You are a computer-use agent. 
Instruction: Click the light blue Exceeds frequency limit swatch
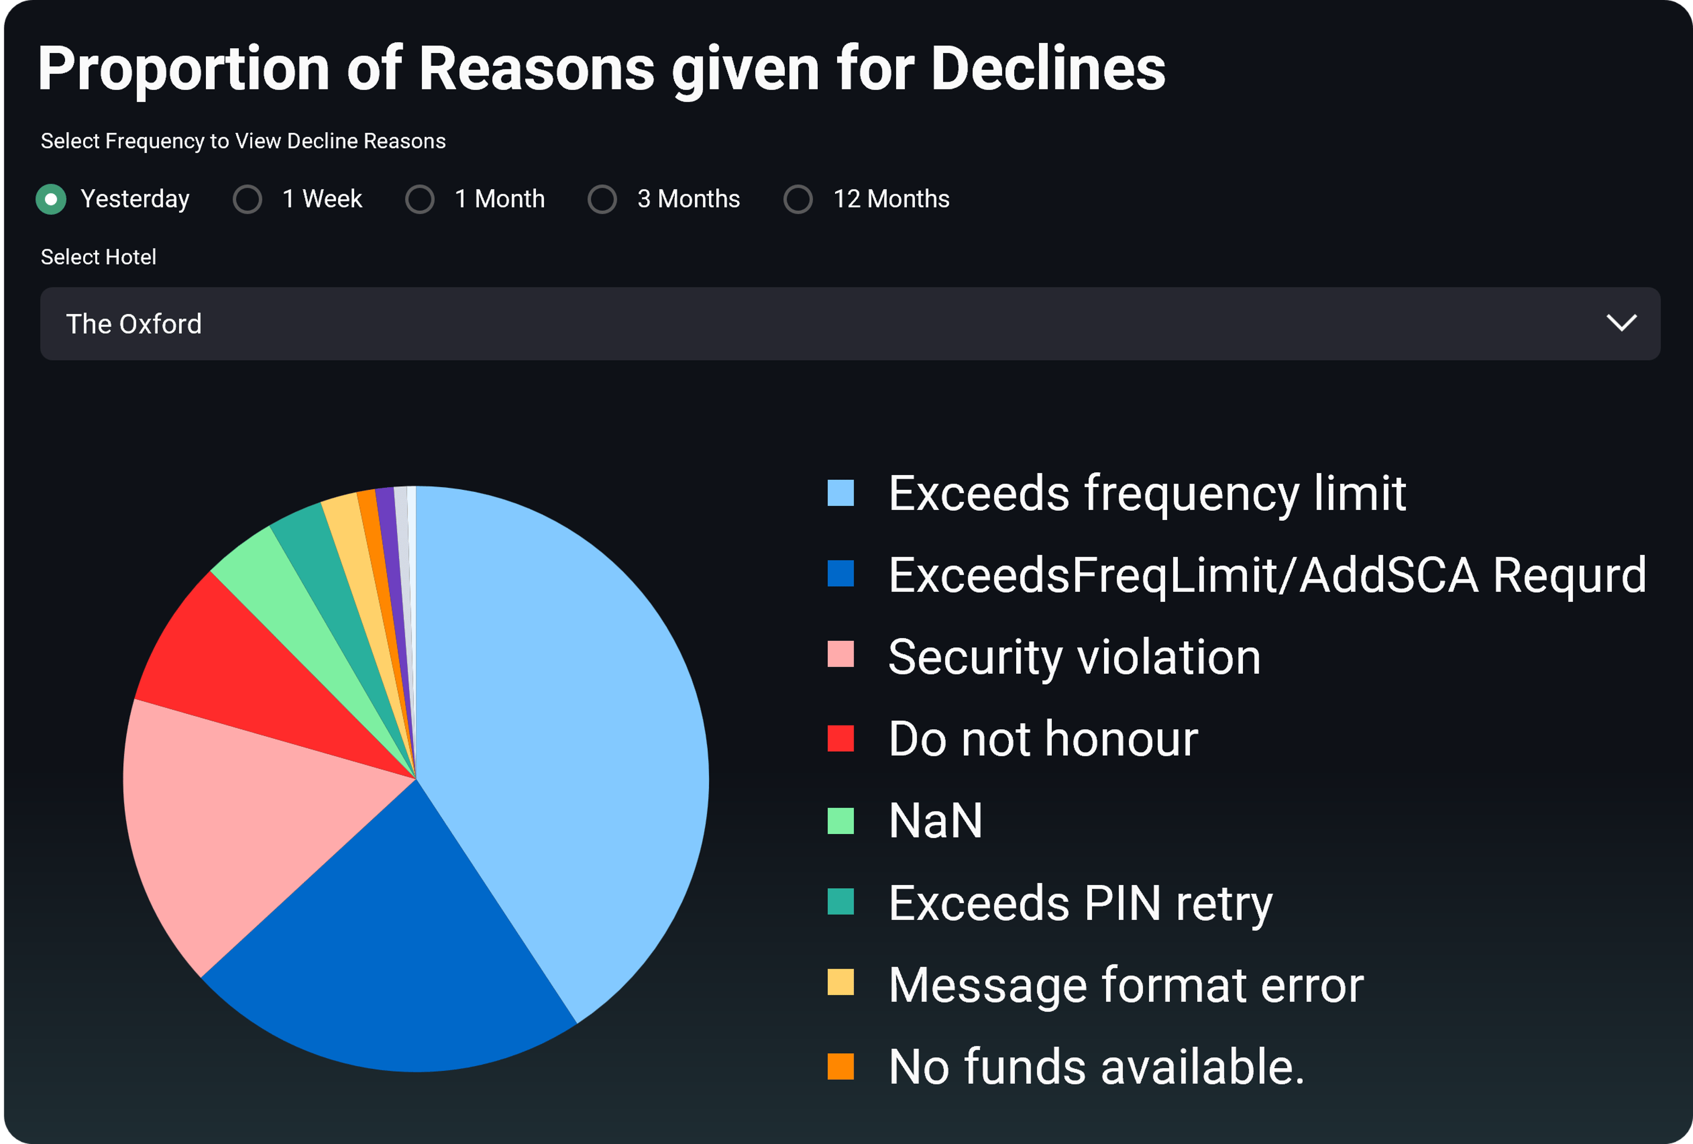pyautogui.click(x=840, y=493)
